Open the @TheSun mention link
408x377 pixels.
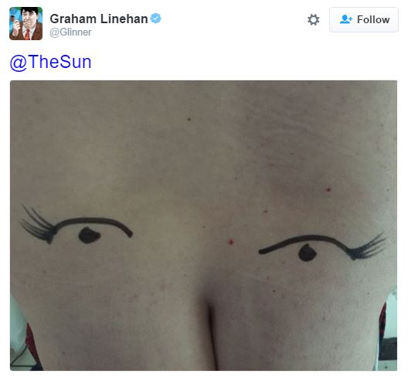tap(50, 62)
